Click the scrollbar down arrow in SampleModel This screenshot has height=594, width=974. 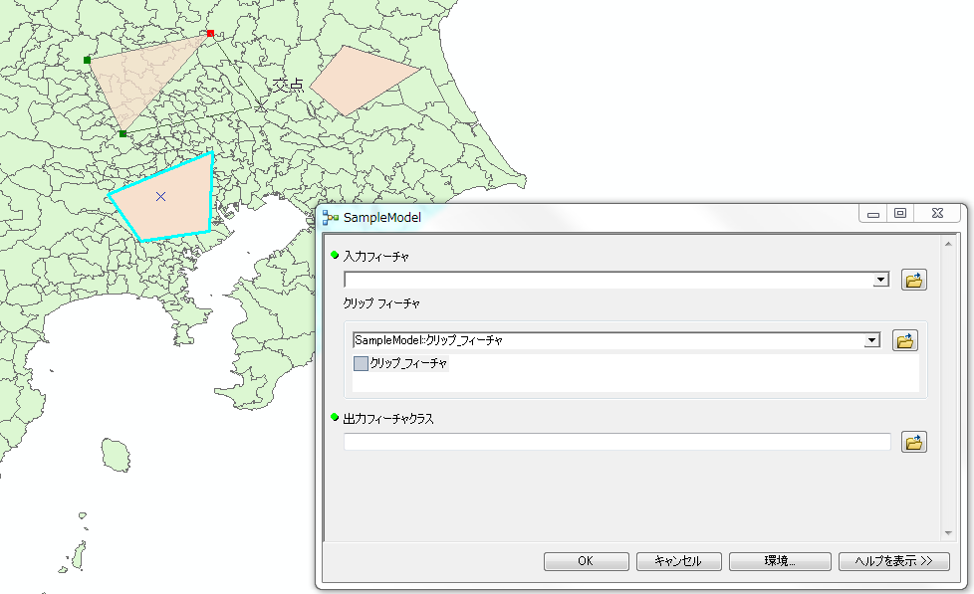click(948, 532)
